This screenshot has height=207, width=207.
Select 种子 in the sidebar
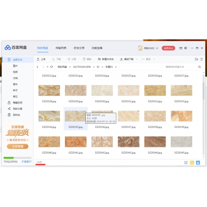pyautogui.click(x=15, y=90)
